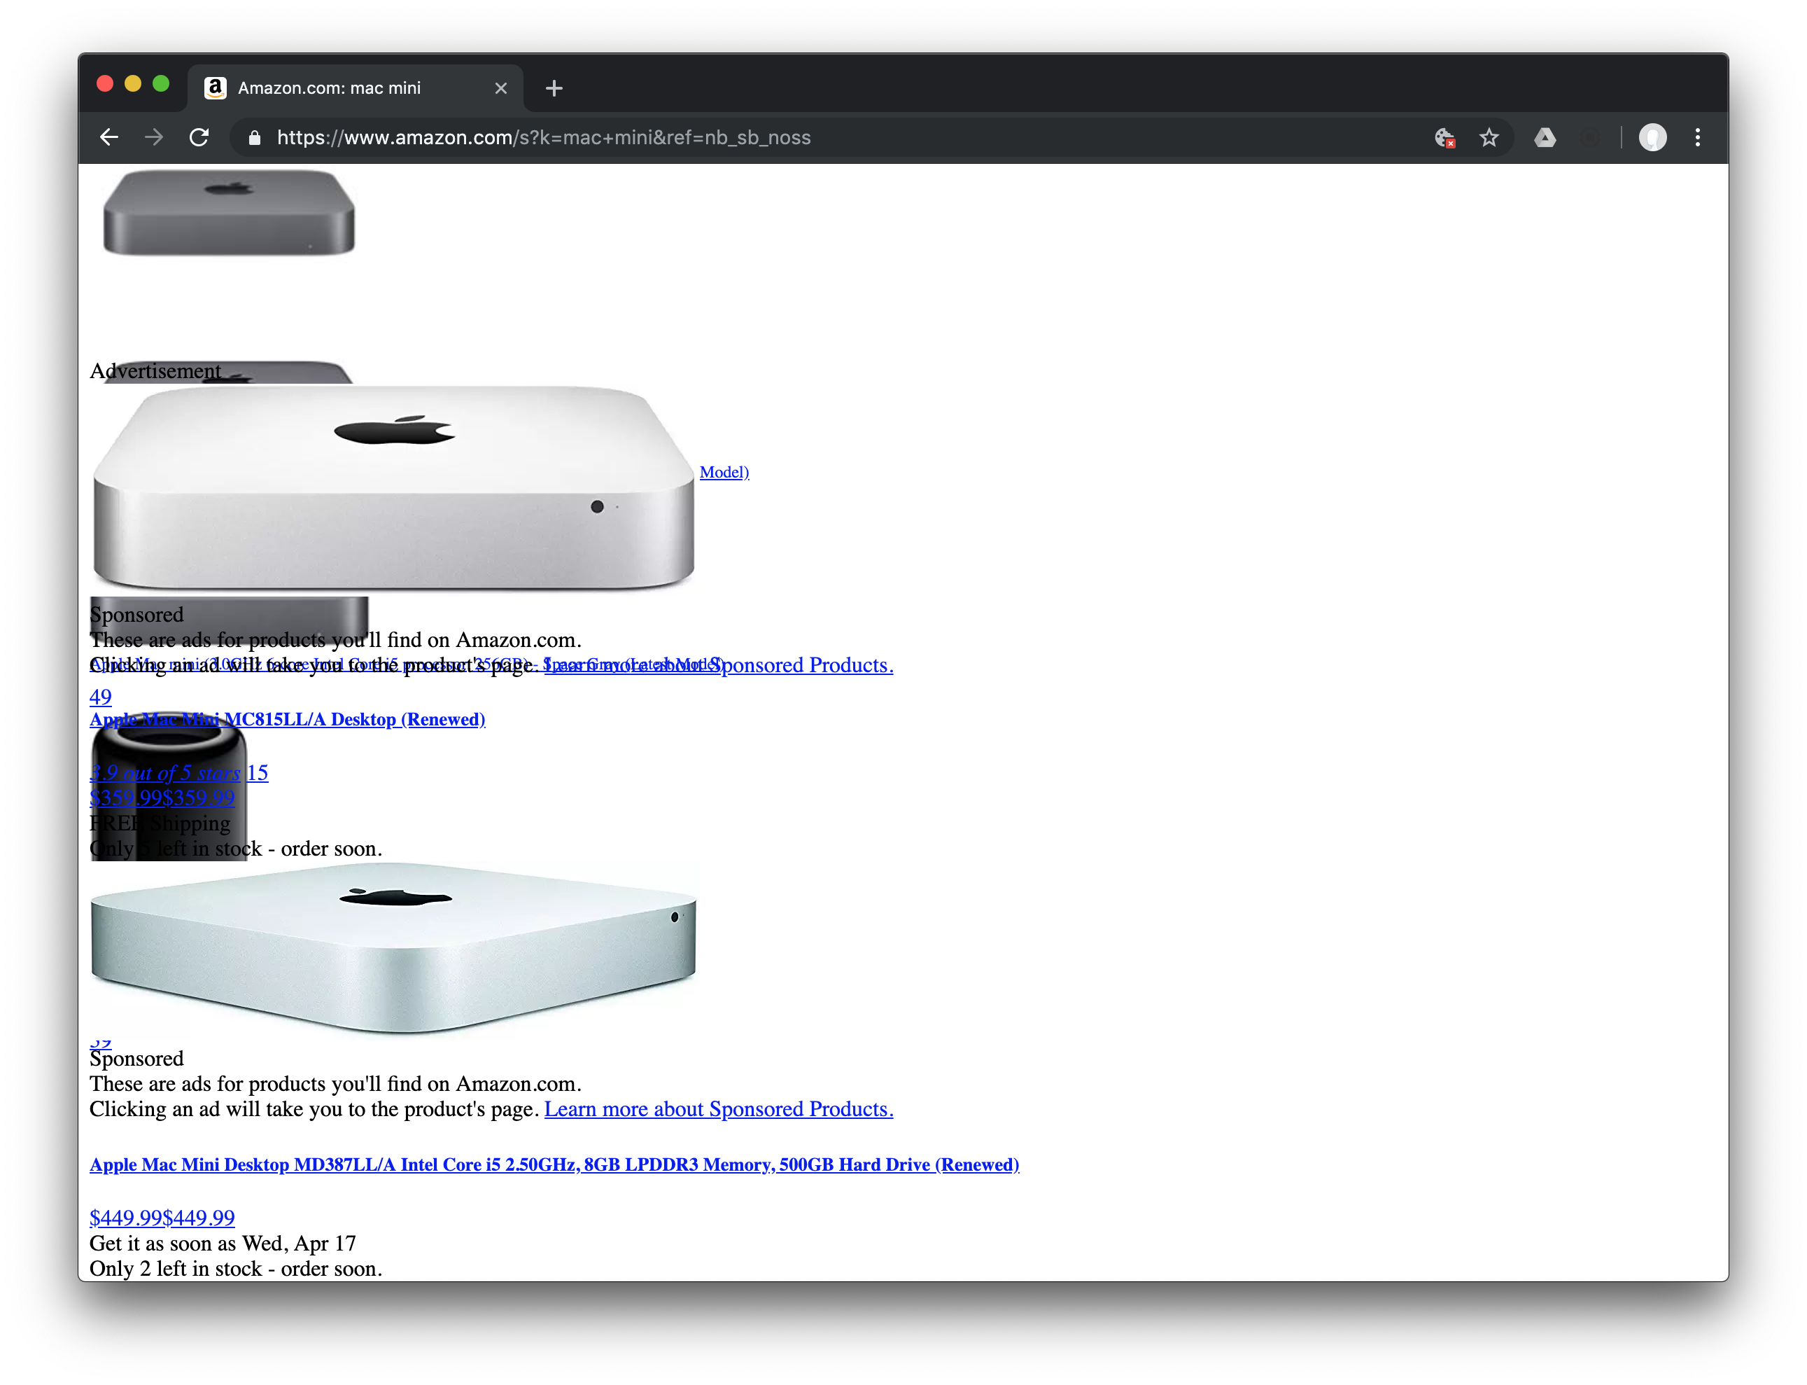Screen dimensions: 1807x1385
Task: Open the Mac Mini Desktop MD387LL/A link
Action: 554,1164
